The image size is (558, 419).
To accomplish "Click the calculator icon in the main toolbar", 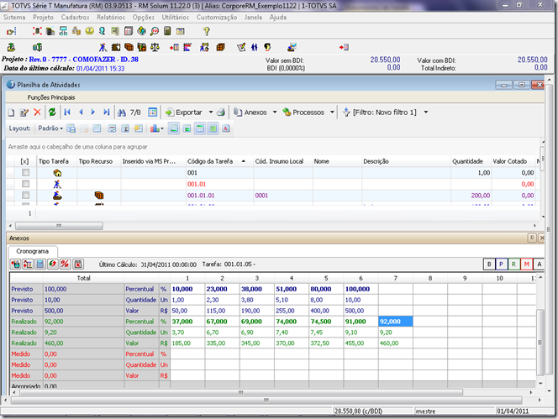I will click(167, 31).
